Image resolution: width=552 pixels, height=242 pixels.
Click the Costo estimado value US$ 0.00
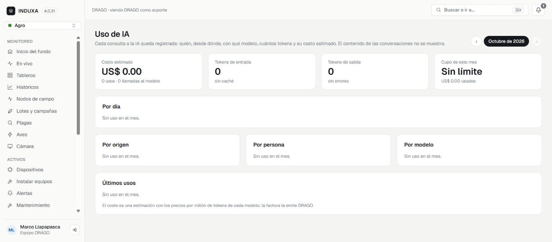(x=121, y=71)
